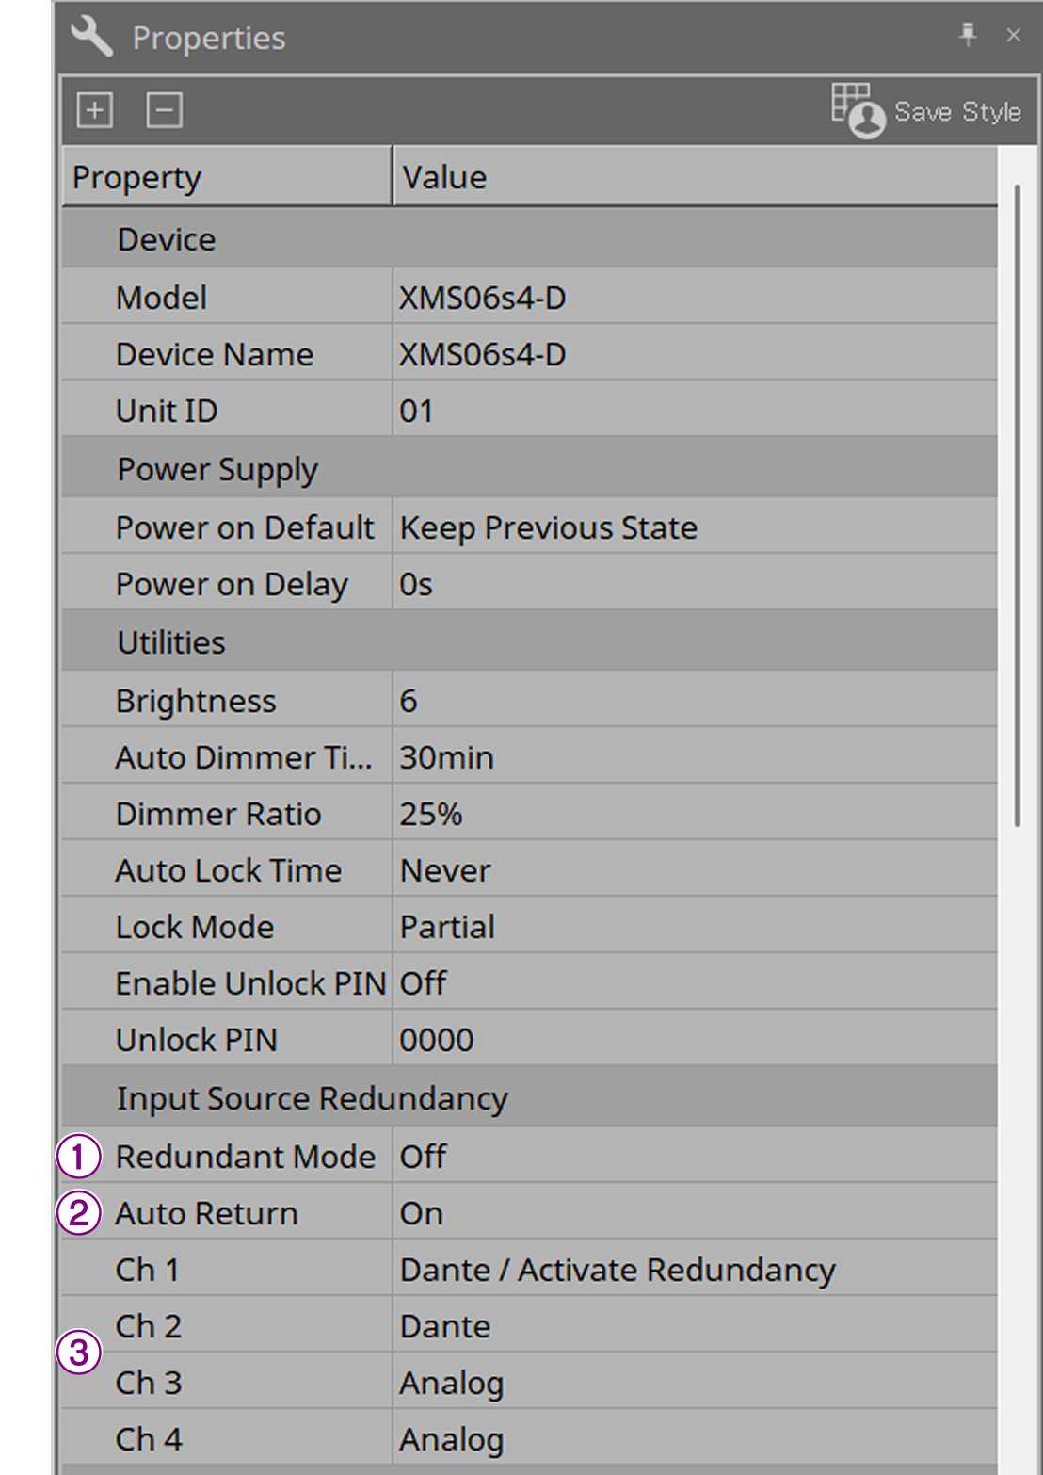Close the Properties panel
Screen dimensions: 1043x1475
click(x=1013, y=36)
